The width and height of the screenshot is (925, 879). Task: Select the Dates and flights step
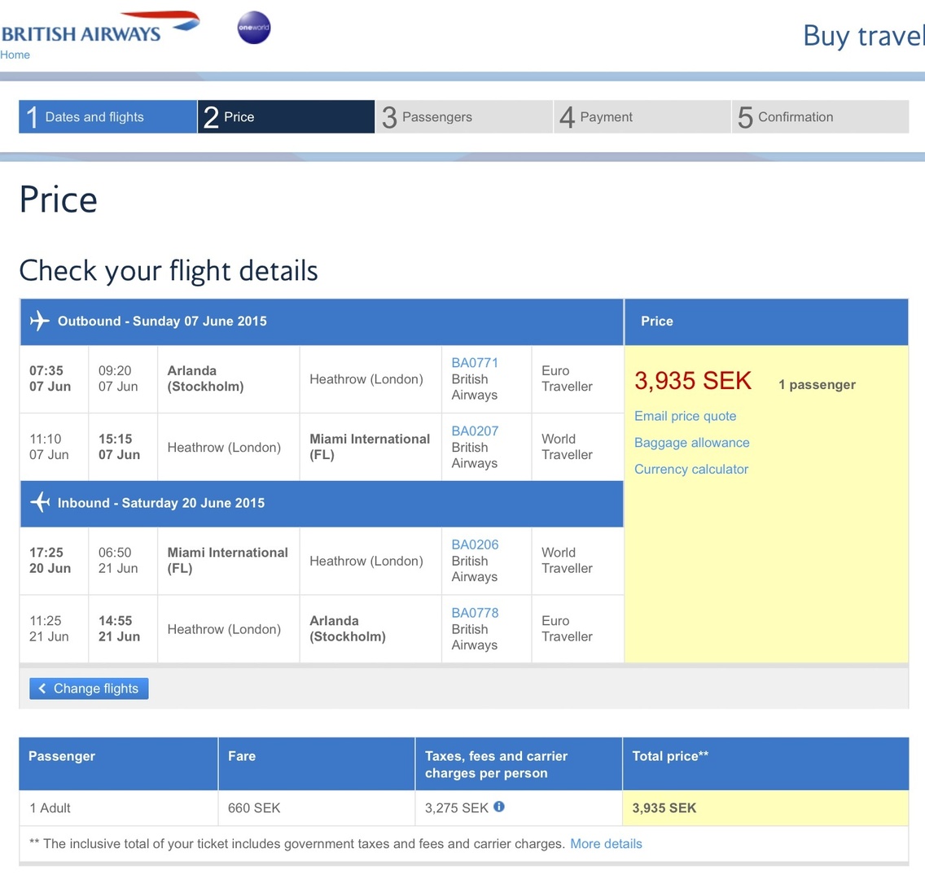coord(108,116)
